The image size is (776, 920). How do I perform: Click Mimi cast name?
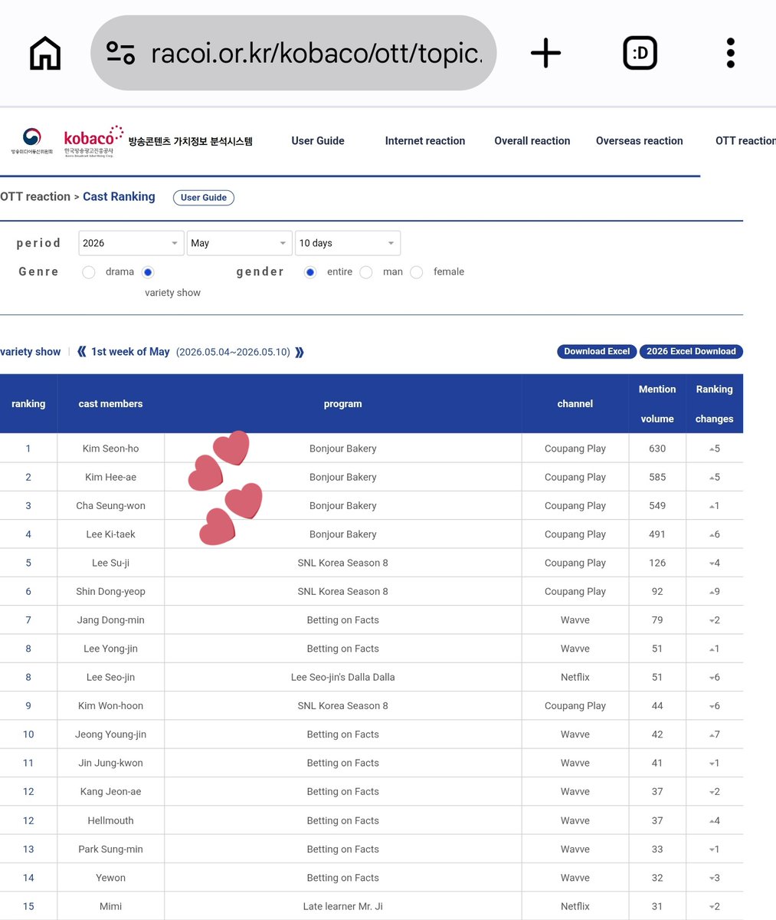coord(110,906)
